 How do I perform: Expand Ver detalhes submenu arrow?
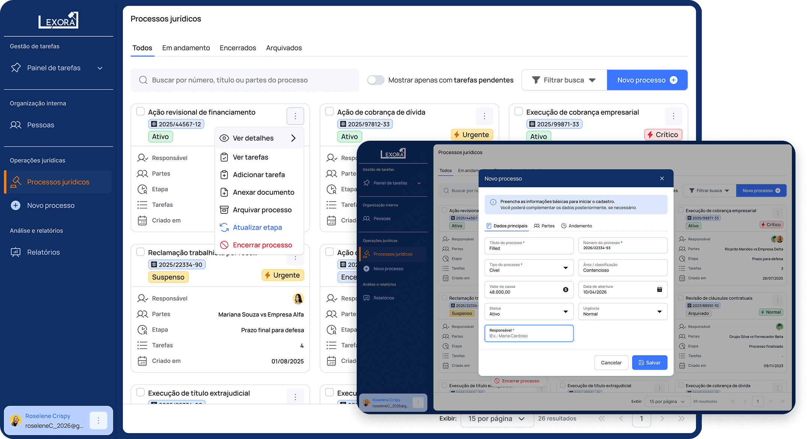293,138
